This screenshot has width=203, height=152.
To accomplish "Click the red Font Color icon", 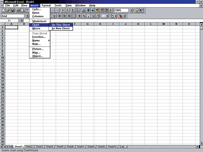I will pyautogui.click(x=120, y=16).
